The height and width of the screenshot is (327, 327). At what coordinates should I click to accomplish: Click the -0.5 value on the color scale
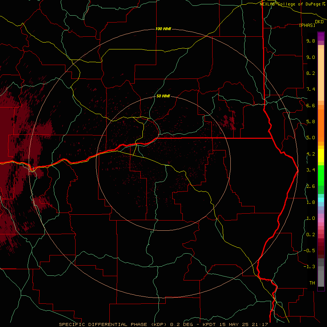(x=309, y=251)
